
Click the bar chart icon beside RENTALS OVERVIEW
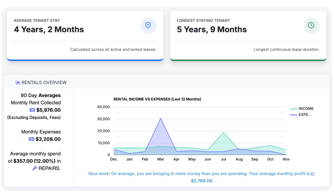(18, 82)
